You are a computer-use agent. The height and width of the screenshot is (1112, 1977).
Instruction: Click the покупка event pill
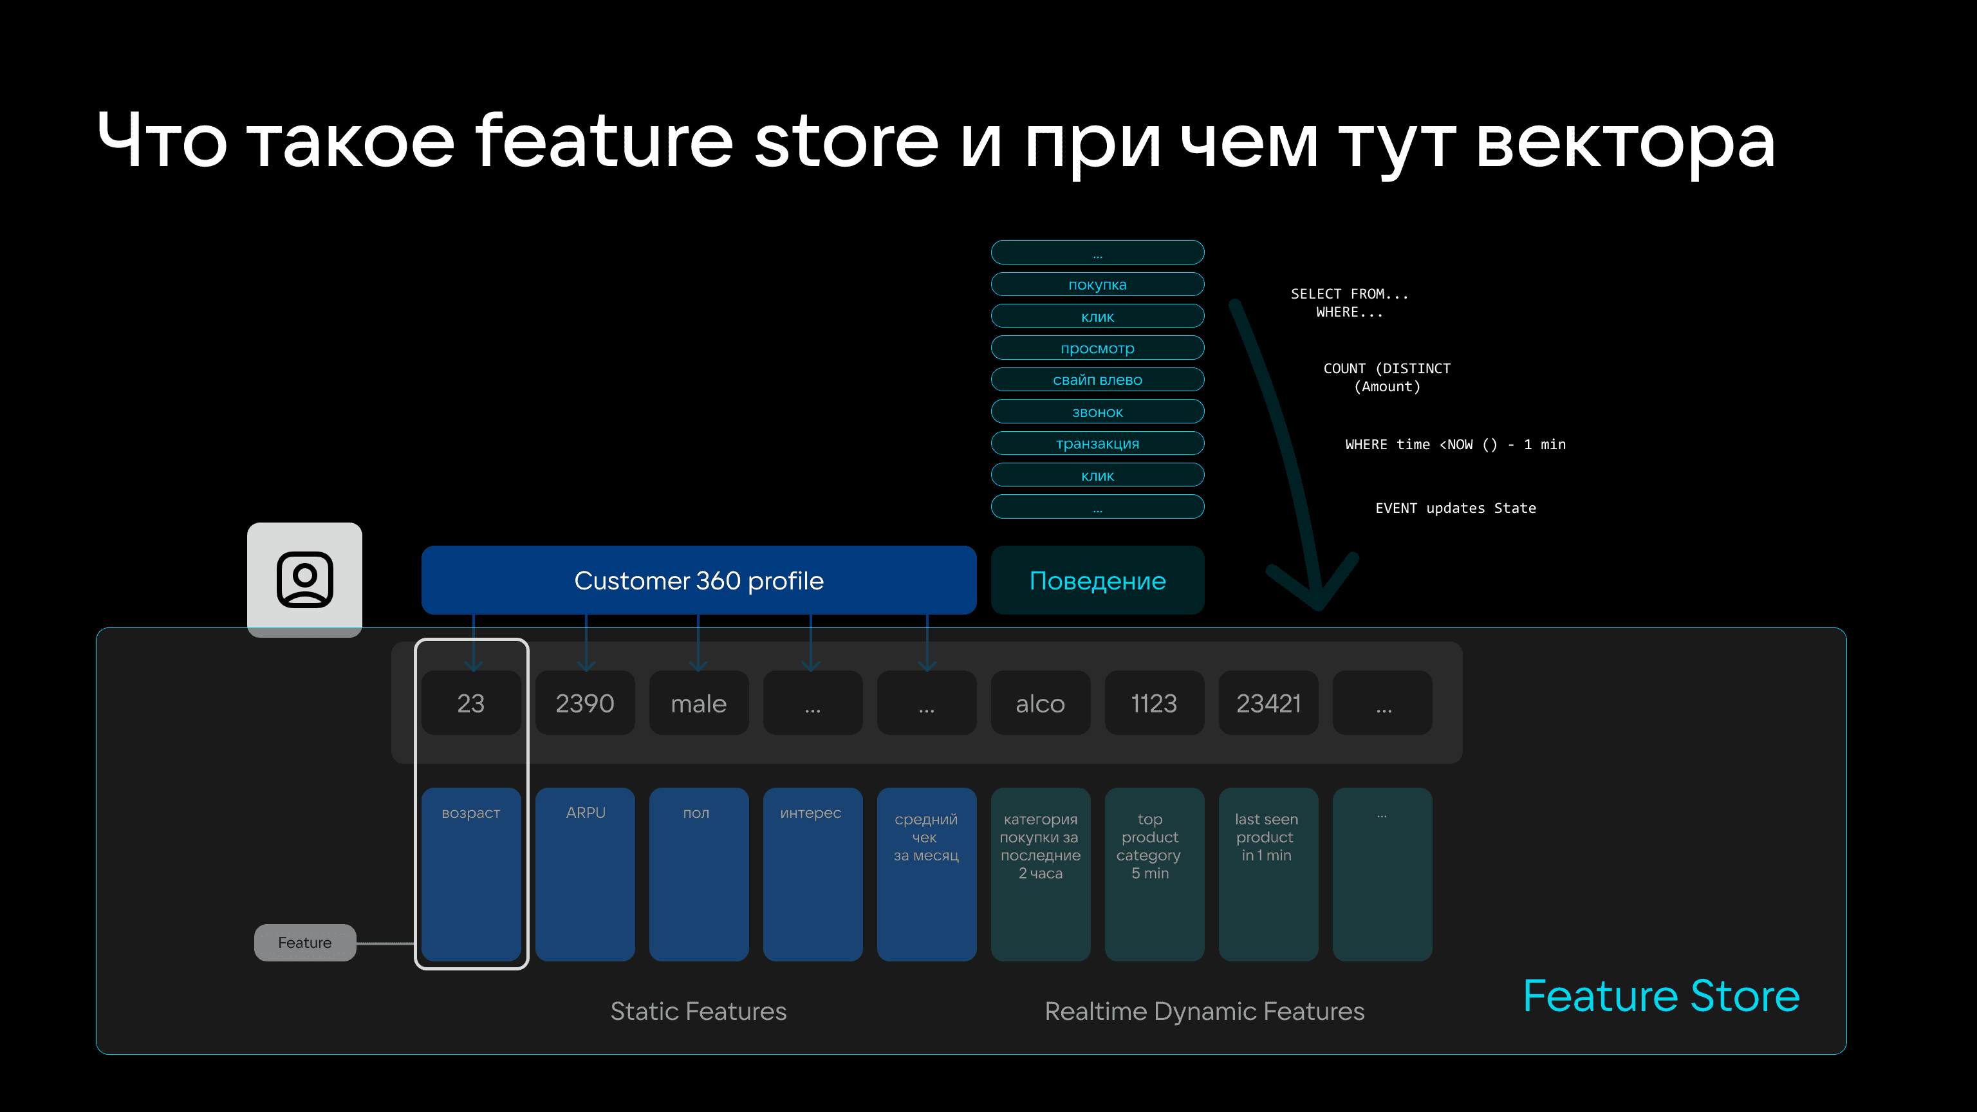pos(1097,284)
